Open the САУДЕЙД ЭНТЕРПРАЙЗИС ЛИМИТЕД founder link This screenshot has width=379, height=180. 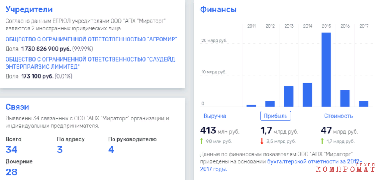pyautogui.click(x=90, y=63)
